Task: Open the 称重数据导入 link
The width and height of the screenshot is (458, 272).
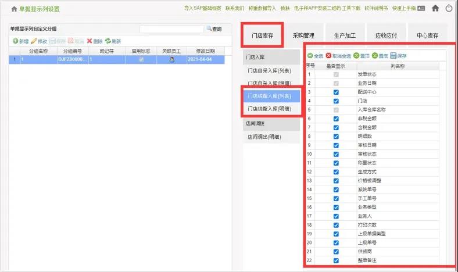Action: [x=262, y=8]
